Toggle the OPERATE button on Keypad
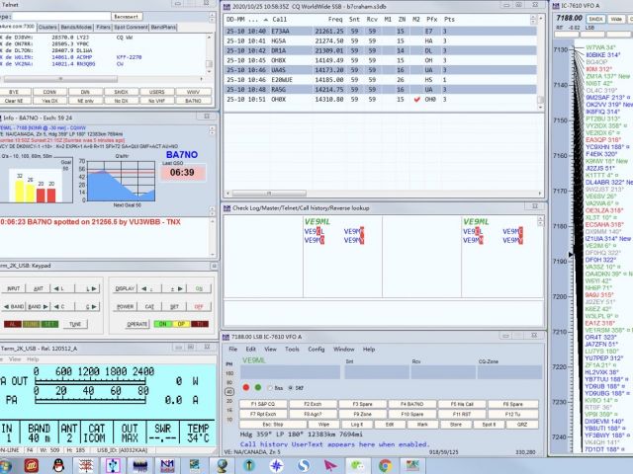633x474 pixels. [x=136, y=324]
